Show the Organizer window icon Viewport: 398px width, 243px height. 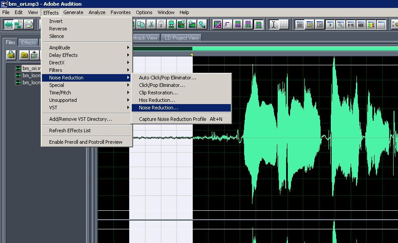coord(299,25)
